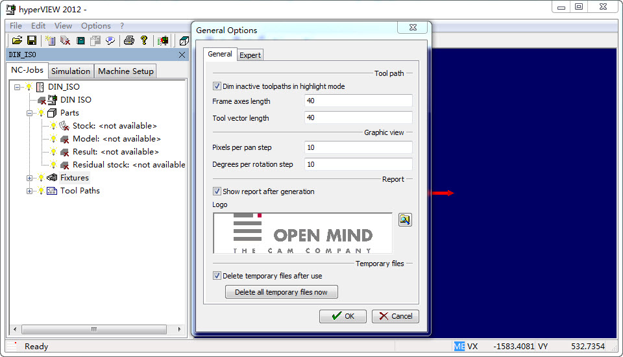Click the ME indicator in status bar
Image resolution: width=623 pixels, height=357 pixels.
(459, 346)
